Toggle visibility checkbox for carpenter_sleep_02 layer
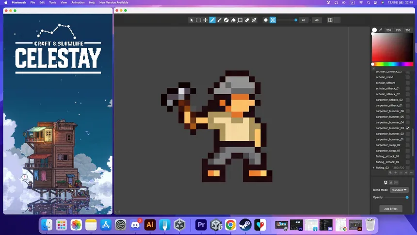This screenshot has width=417, height=235. point(407,145)
